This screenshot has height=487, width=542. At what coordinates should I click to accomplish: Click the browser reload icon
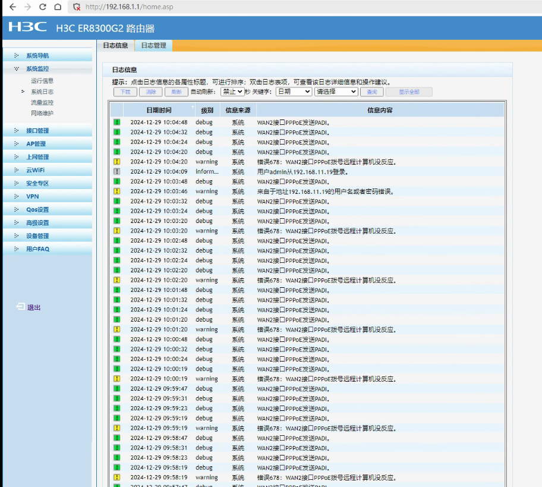42,7
